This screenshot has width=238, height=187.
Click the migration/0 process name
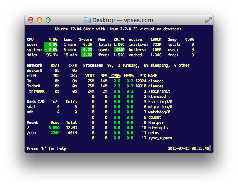pyautogui.click(x=160, y=107)
